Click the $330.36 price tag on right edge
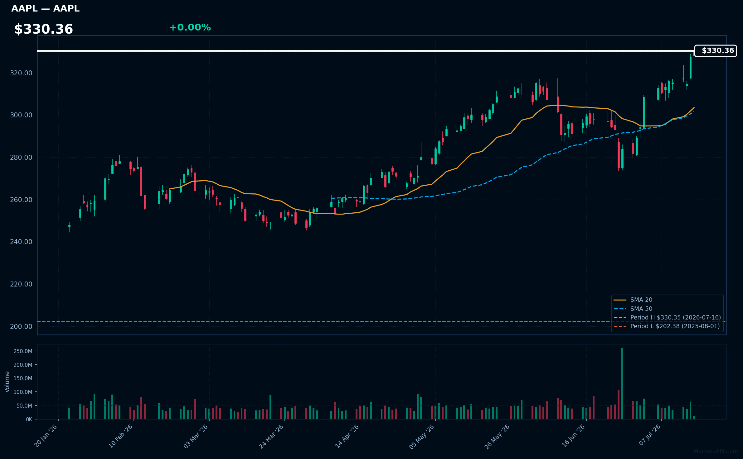The width and height of the screenshot is (743, 459). tap(716, 51)
